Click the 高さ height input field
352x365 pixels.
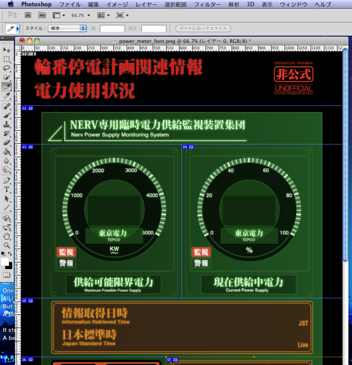(x=154, y=29)
